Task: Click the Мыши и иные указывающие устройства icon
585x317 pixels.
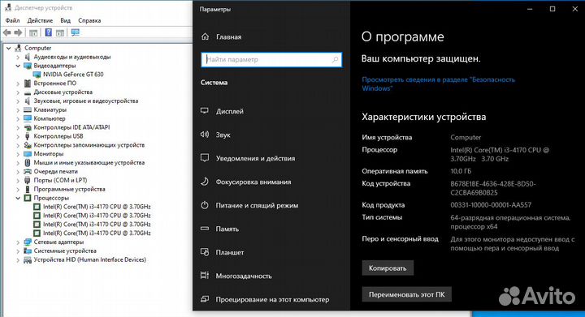Action: [x=28, y=163]
